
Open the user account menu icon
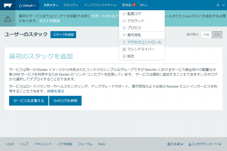218,5
